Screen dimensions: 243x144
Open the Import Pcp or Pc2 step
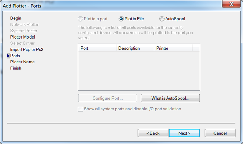click(27, 49)
